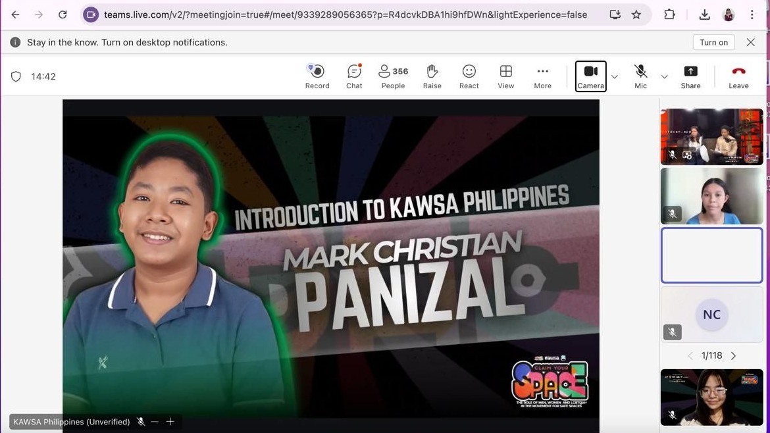This screenshot has width=770, height=433.
Task: Select the girl with glasses video thumbnail
Action: pos(711,397)
